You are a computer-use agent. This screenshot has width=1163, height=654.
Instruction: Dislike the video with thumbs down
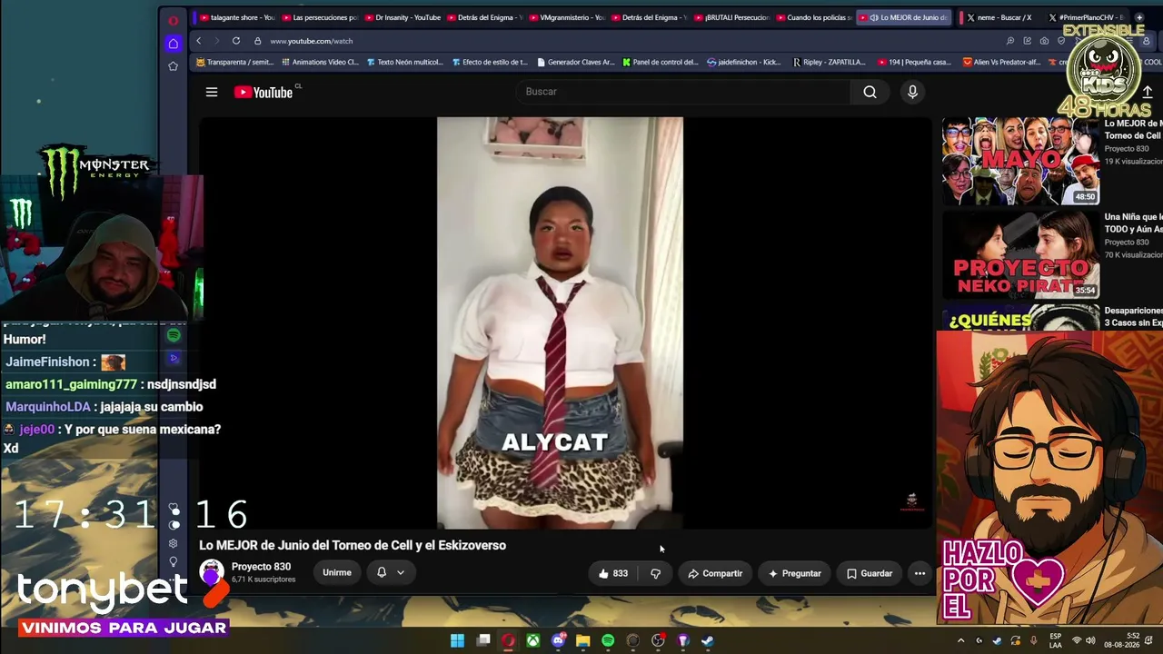(x=655, y=573)
